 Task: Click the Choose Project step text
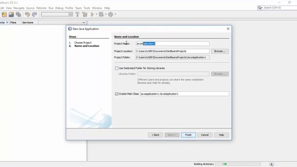[x=83, y=43]
